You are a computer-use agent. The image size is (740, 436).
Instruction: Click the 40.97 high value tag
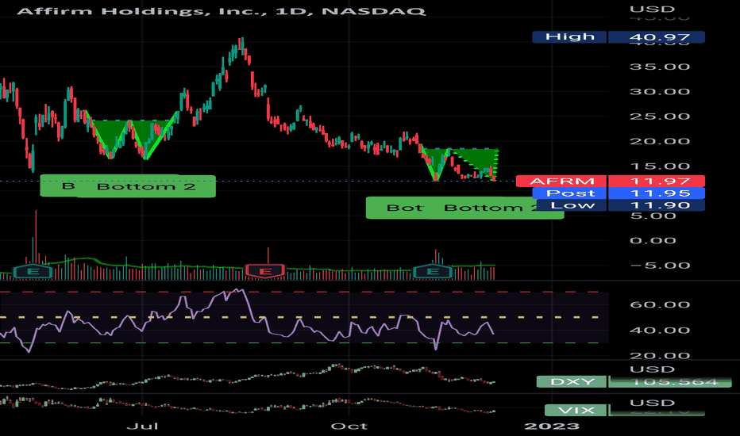point(657,36)
